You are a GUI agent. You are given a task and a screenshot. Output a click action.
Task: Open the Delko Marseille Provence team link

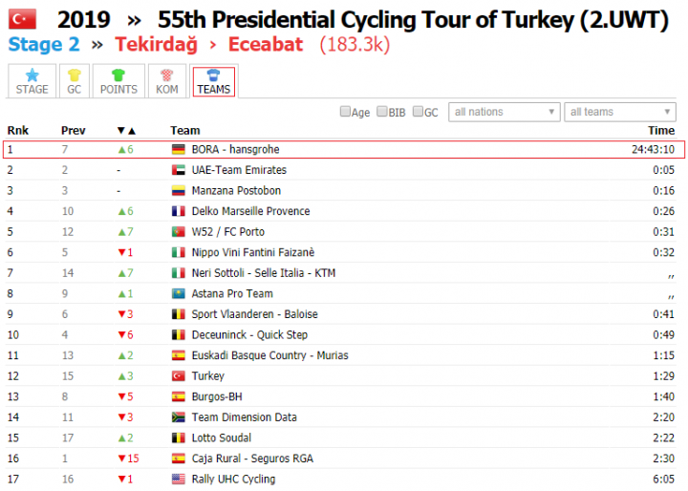point(250,211)
